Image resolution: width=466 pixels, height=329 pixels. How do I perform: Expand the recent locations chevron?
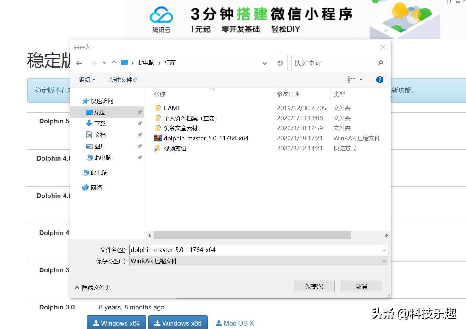pyautogui.click(x=104, y=63)
